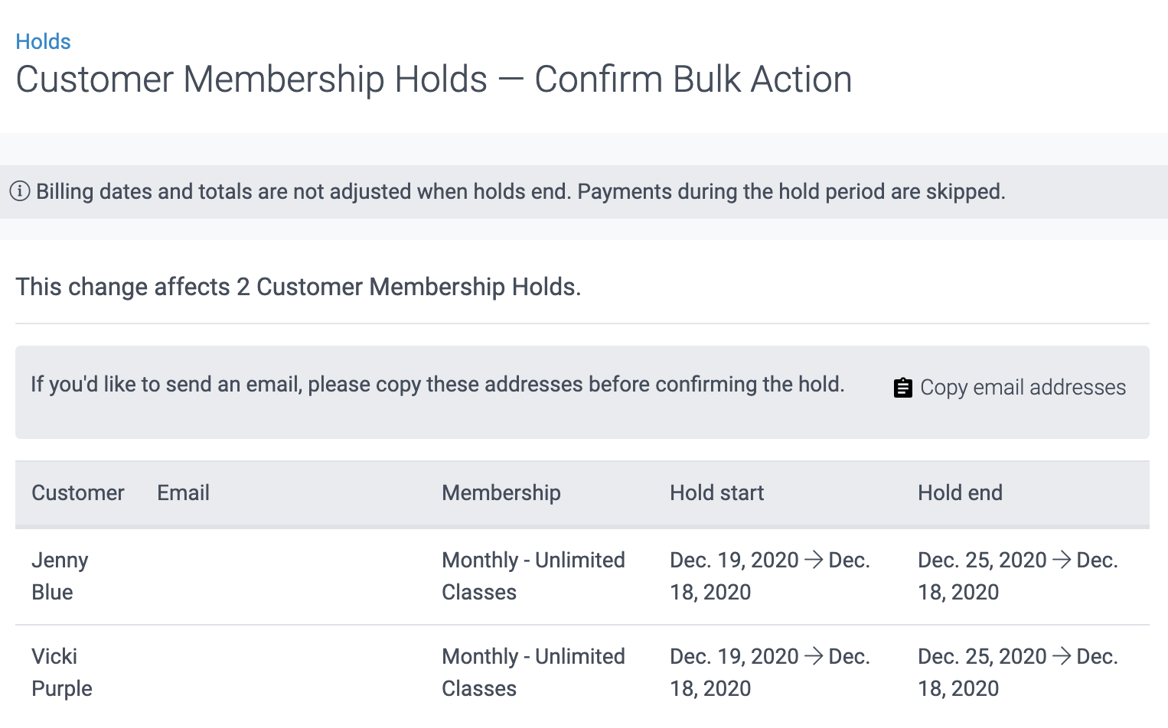Sort by the Hold start column header

(716, 493)
